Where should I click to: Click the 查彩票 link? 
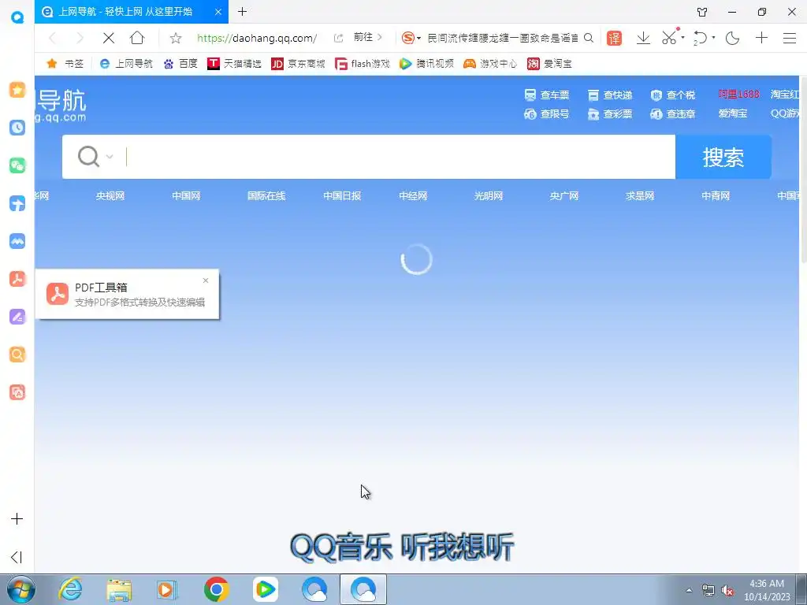610,114
